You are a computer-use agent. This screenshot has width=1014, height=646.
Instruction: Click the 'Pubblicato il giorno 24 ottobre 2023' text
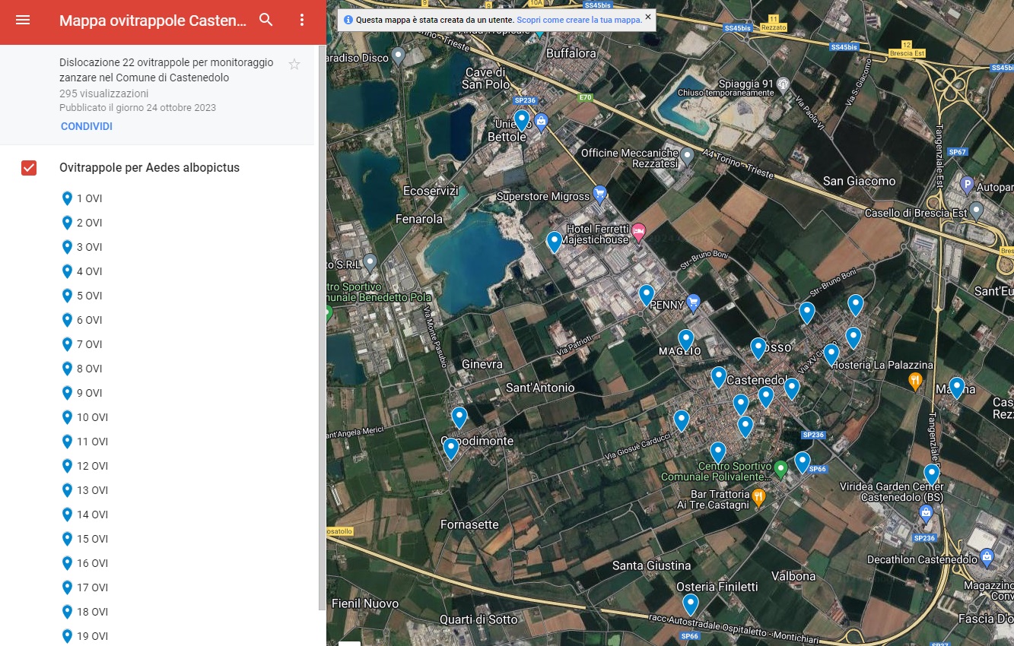pos(138,108)
